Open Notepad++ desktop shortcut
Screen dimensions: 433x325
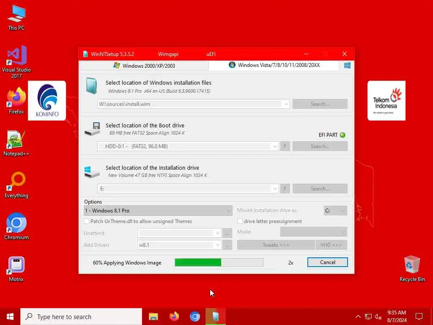click(x=16, y=143)
